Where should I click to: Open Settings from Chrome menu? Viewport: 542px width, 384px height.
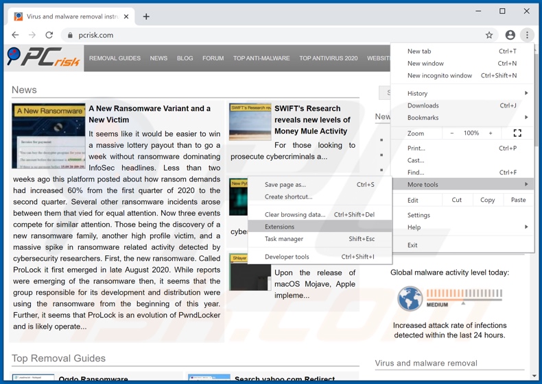tap(462, 215)
